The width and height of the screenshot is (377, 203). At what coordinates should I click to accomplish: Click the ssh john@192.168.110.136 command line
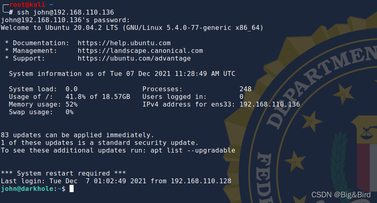pyautogui.click(x=66, y=12)
